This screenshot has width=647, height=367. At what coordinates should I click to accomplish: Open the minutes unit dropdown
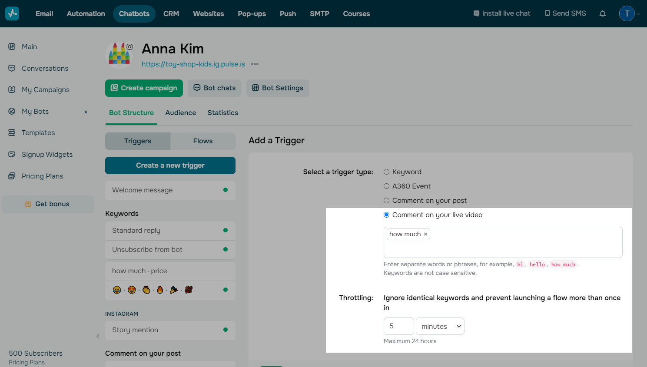point(440,326)
